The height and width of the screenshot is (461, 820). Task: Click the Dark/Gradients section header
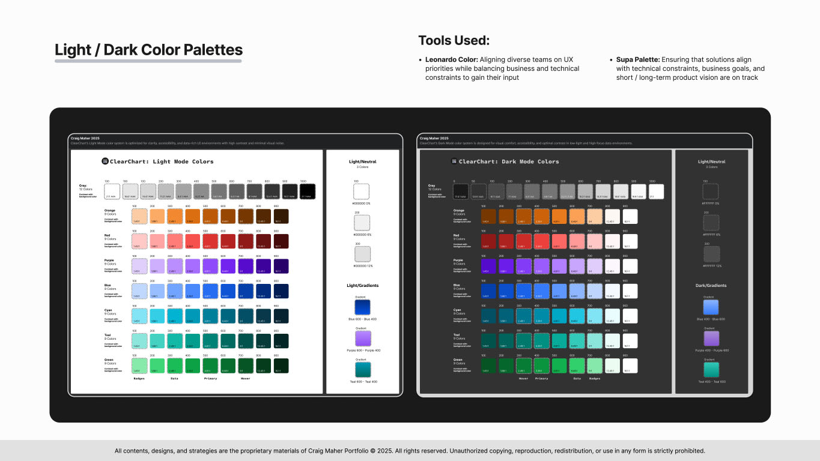click(x=711, y=285)
